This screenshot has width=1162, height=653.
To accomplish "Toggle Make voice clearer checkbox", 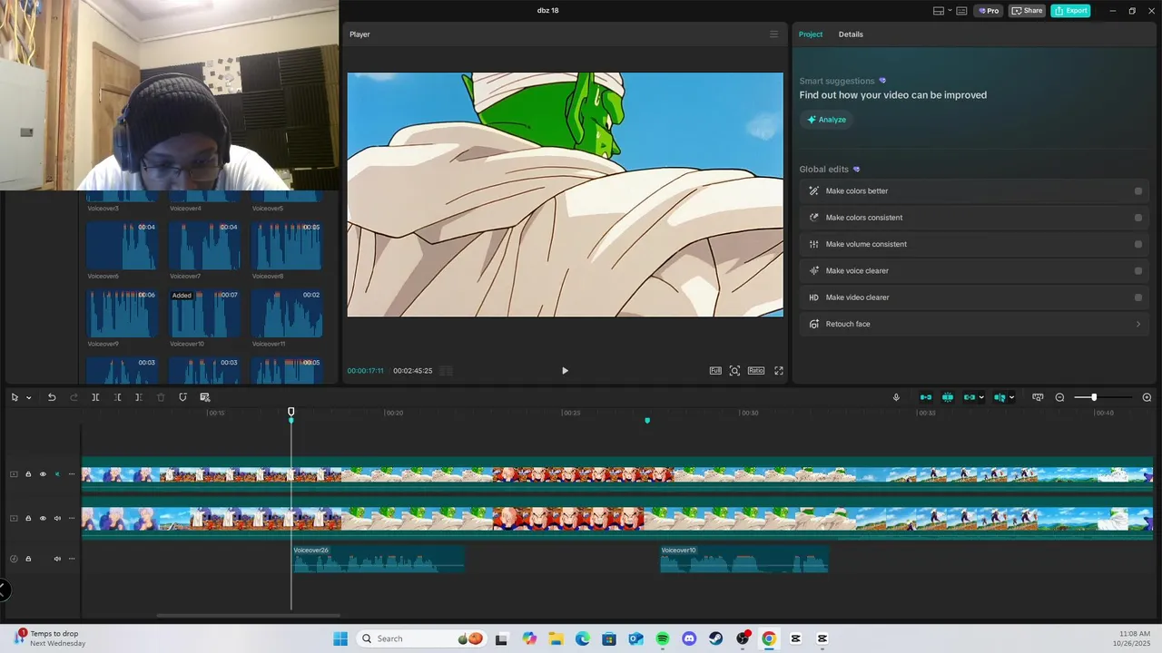I will [x=1138, y=271].
